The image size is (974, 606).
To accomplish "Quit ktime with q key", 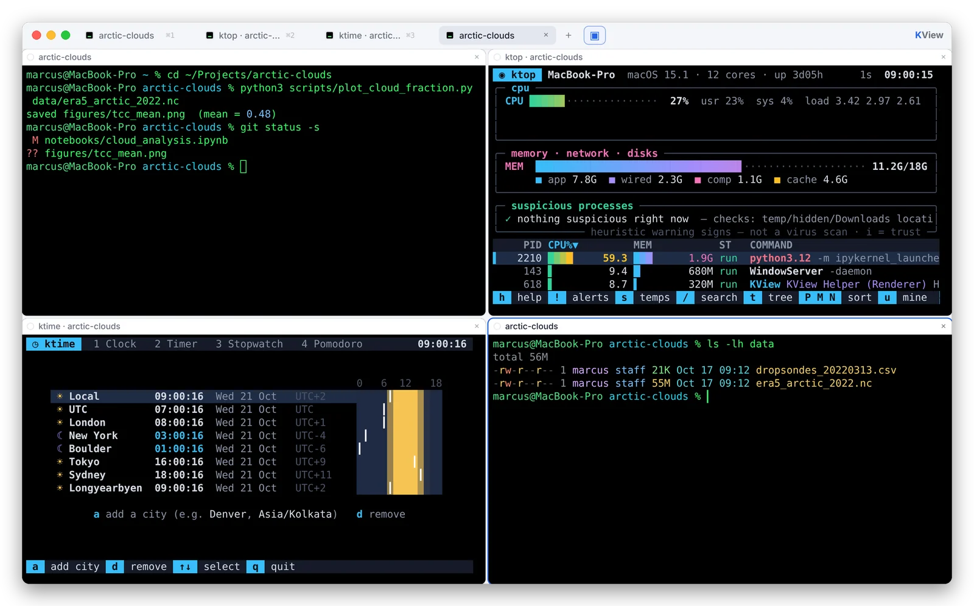I will [x=255, y=567].
